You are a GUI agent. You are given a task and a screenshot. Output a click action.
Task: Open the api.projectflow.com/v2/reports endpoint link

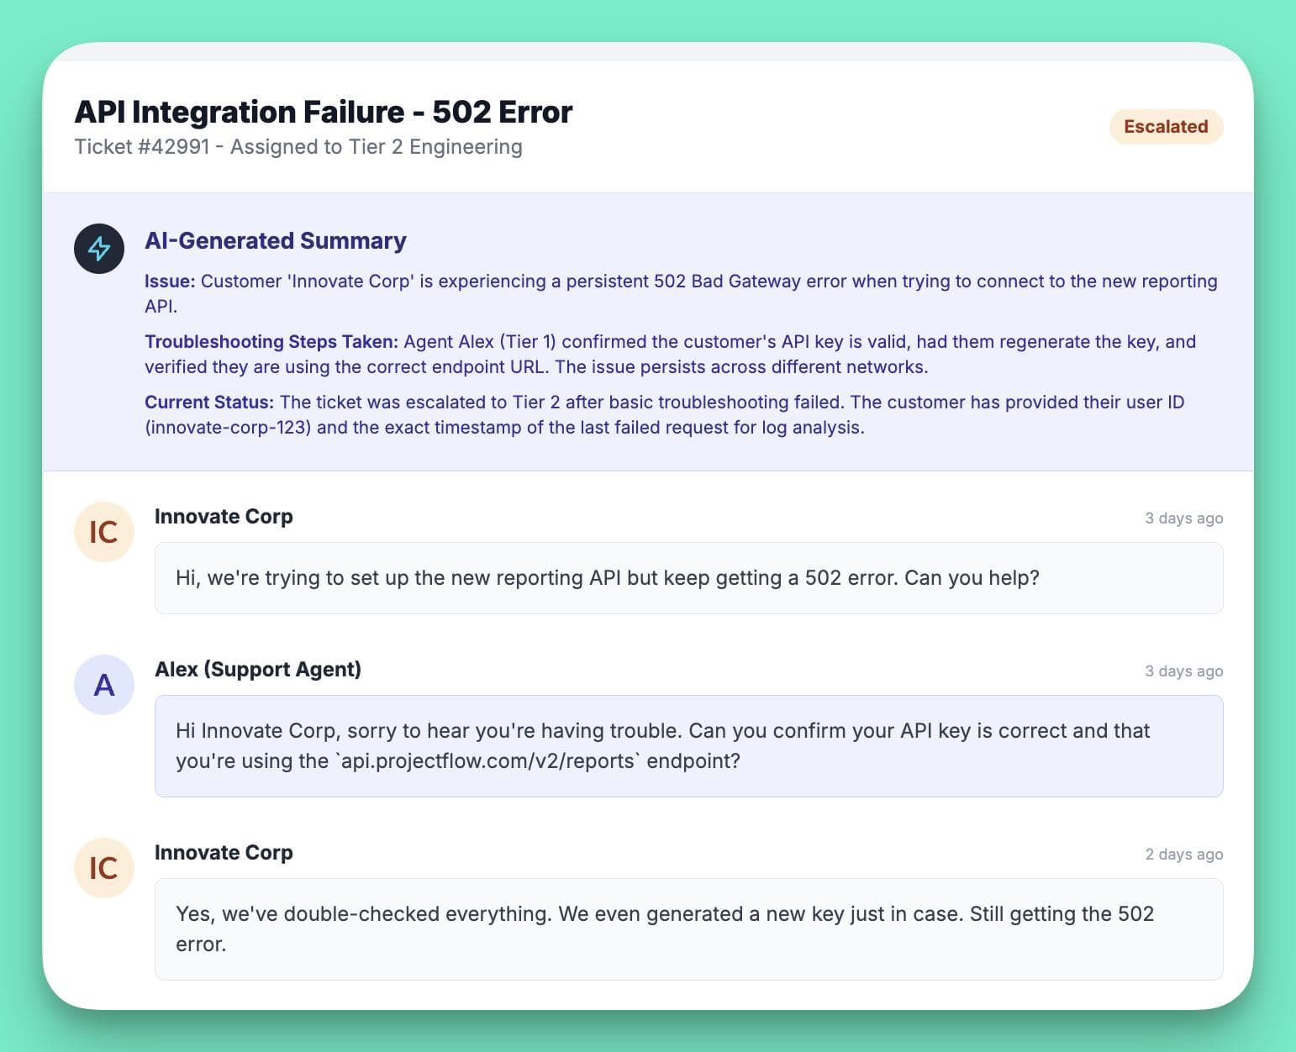[486, 760]
